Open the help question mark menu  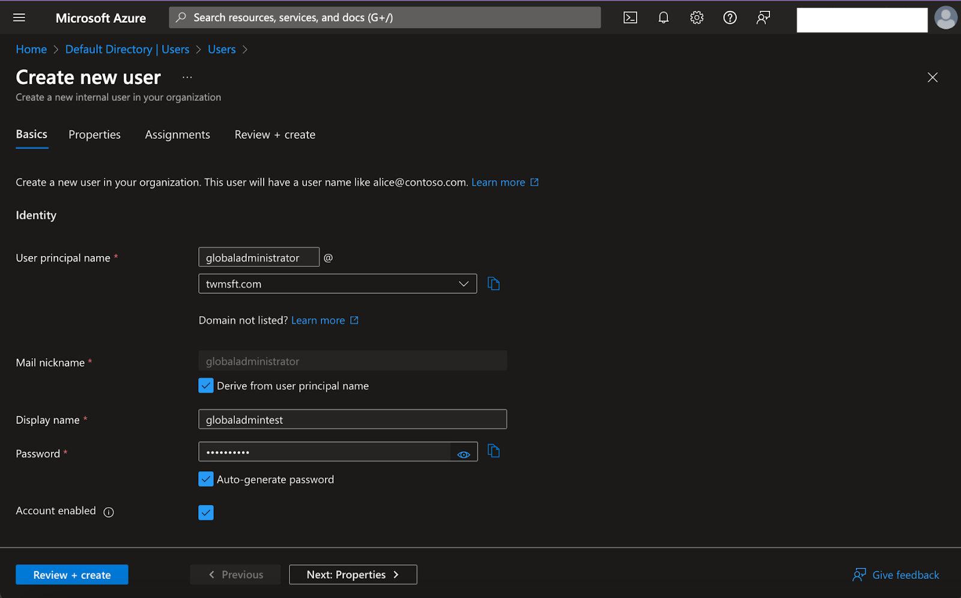(x=730, y=17)
